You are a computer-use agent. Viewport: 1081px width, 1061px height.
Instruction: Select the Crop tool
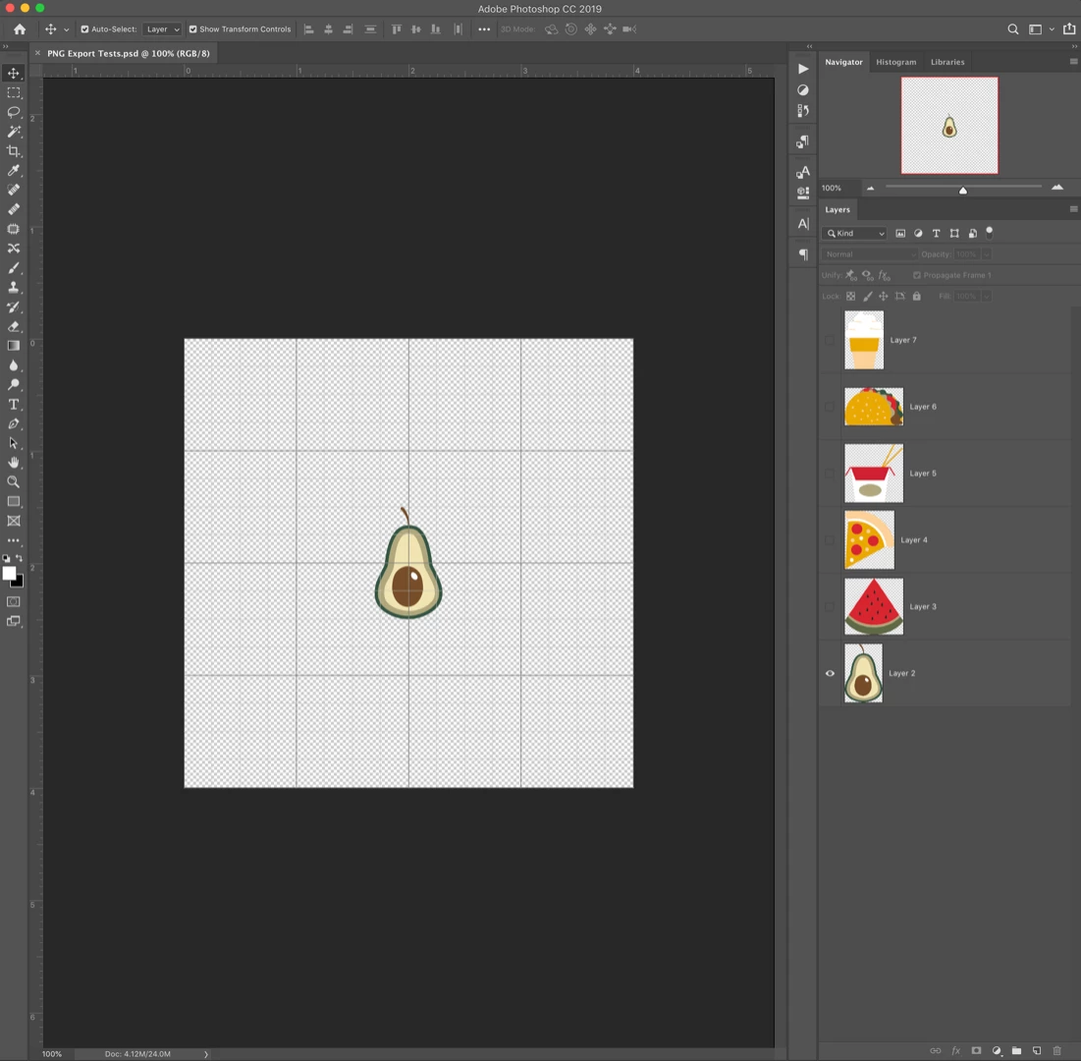[x=13, y=151]
